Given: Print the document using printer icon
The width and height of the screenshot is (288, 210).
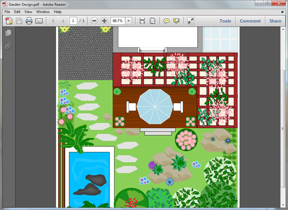Looking at the screenshot, I should click(29, 21).
